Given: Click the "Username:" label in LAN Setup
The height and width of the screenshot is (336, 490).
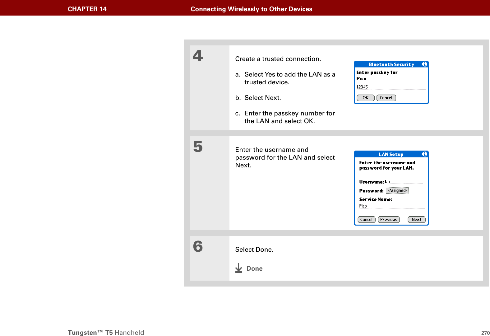Looking at the screenshot, I should [x=372, y=182].
